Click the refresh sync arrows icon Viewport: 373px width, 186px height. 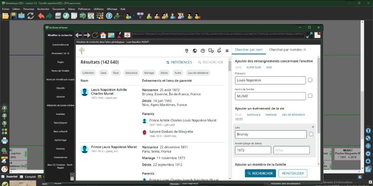pos(30,16)
